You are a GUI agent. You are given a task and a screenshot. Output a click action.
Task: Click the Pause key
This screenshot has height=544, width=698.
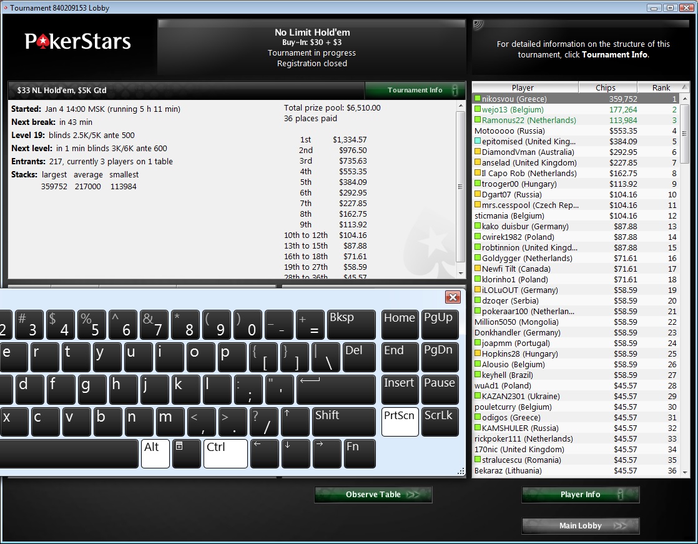click(x=440, y=390)
